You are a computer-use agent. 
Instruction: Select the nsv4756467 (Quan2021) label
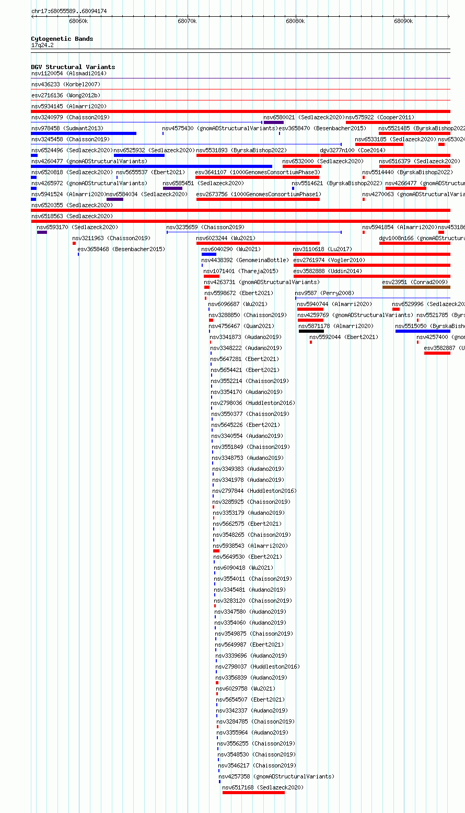tap(241, 326)
